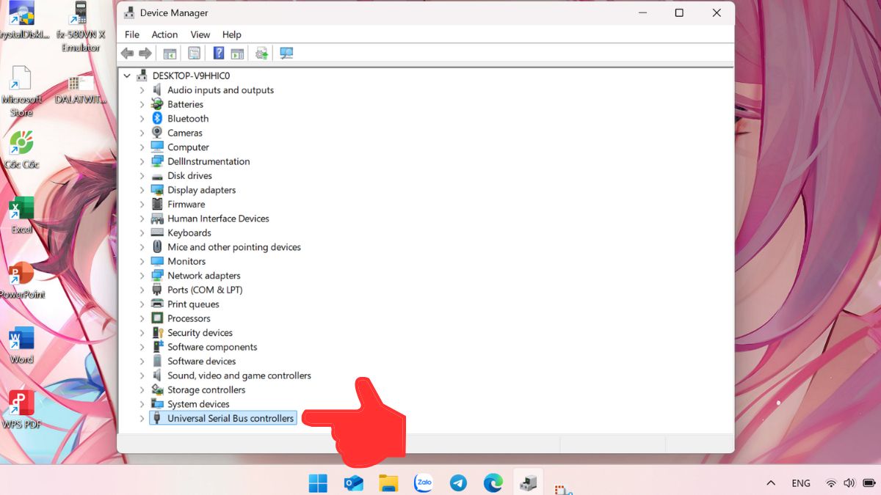Click the WPS PDF desktop shortcut

(21, 409)
